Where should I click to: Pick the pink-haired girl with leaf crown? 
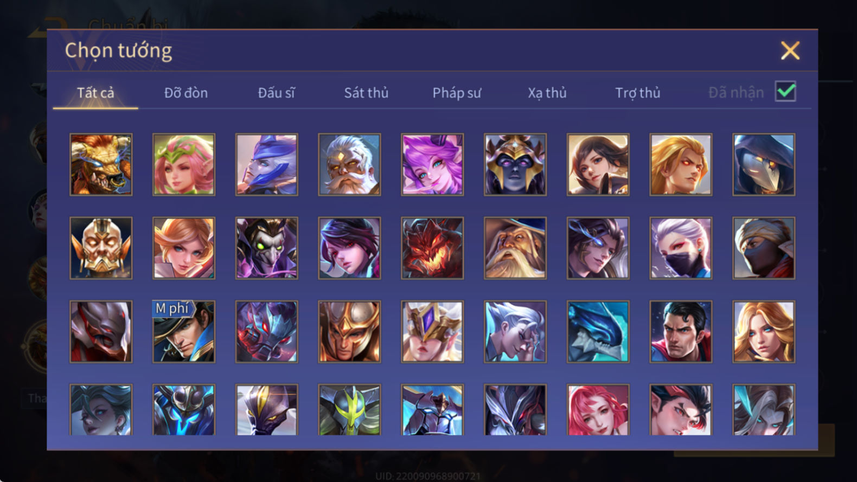click(x=184, y=165)
